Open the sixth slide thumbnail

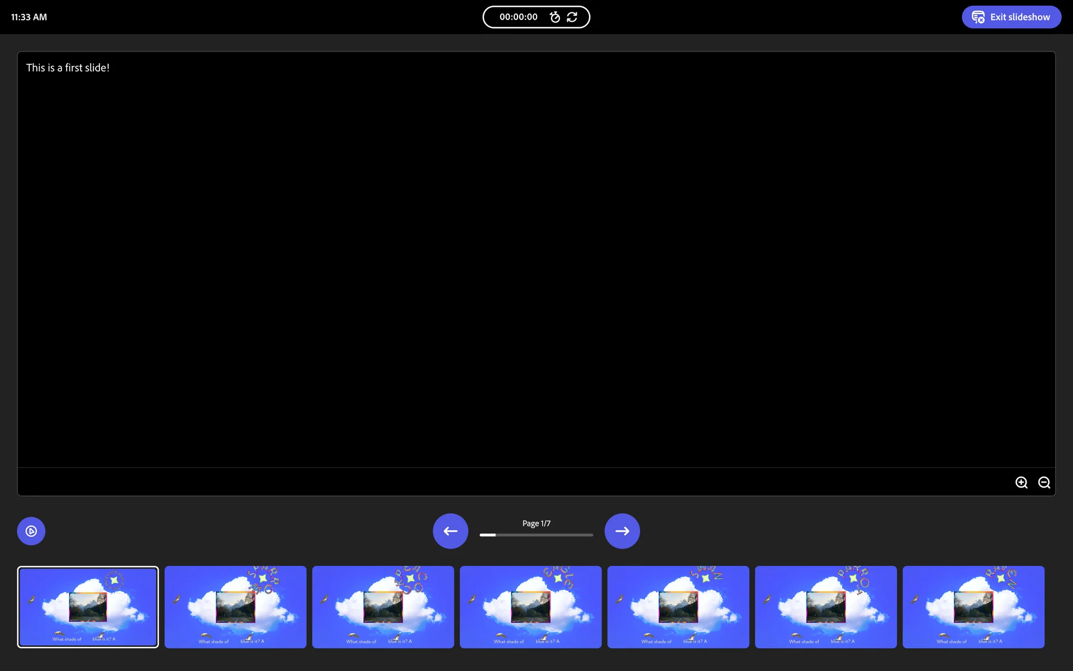(825, 607)
